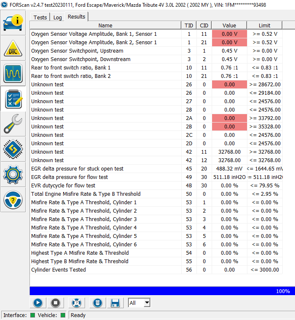Save results with the floppy disk icon
This screenshot has width=295, height=320.
[x=114, y=302]
